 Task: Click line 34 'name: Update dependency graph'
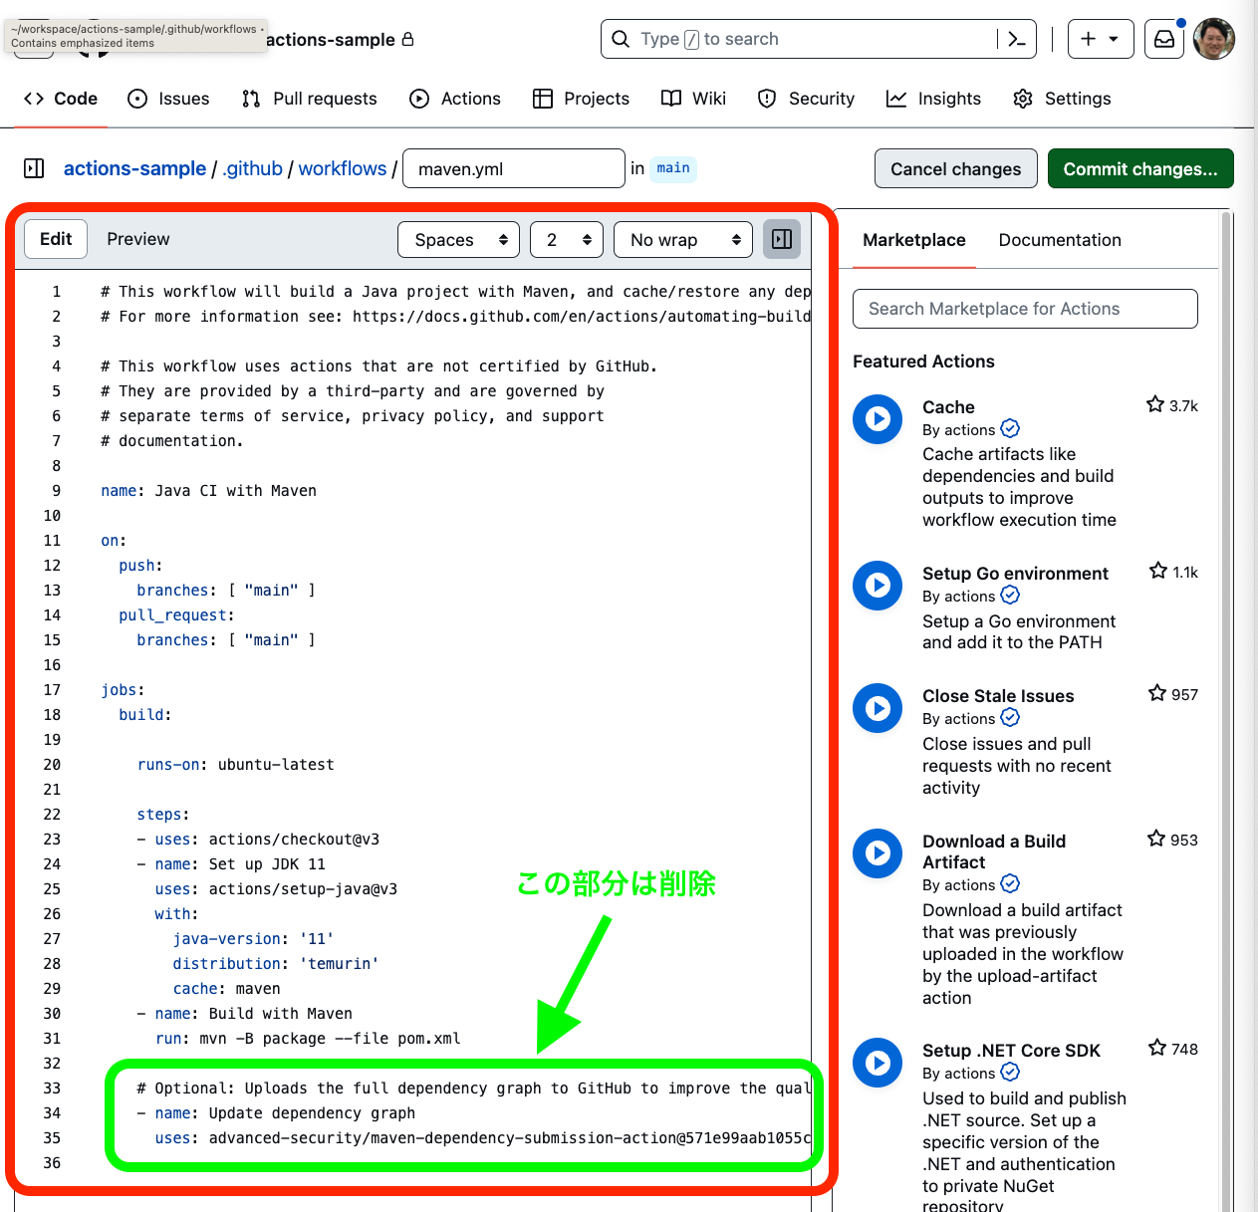click(x=285, y=1113)
